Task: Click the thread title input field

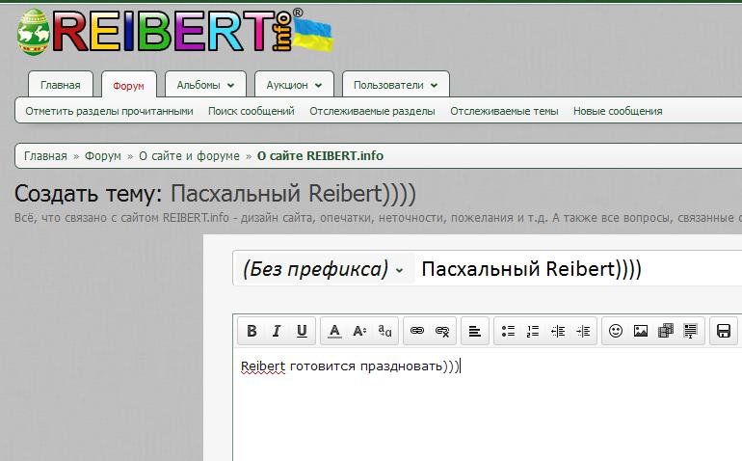Action: [x=578, y=269]
